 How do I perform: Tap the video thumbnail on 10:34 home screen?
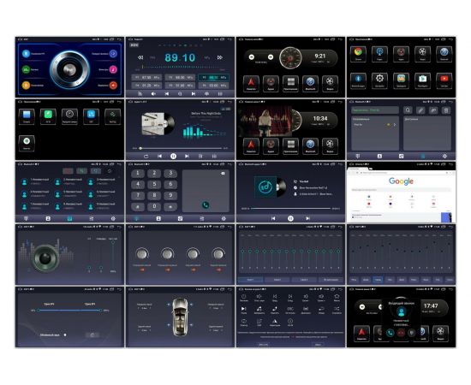pos(265,121)
